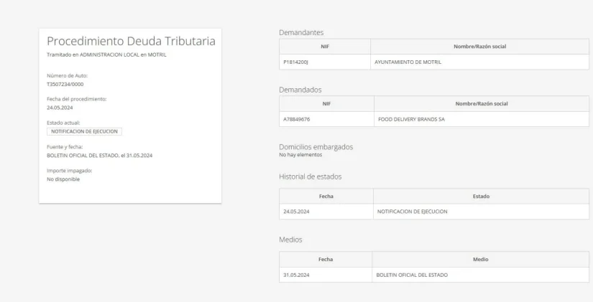Select the NIF cell A78849676

(327, 119)
